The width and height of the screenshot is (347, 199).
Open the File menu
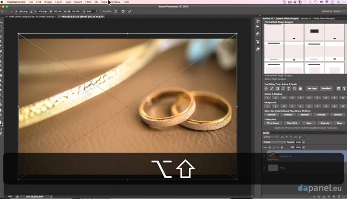[x=31, y=2]
